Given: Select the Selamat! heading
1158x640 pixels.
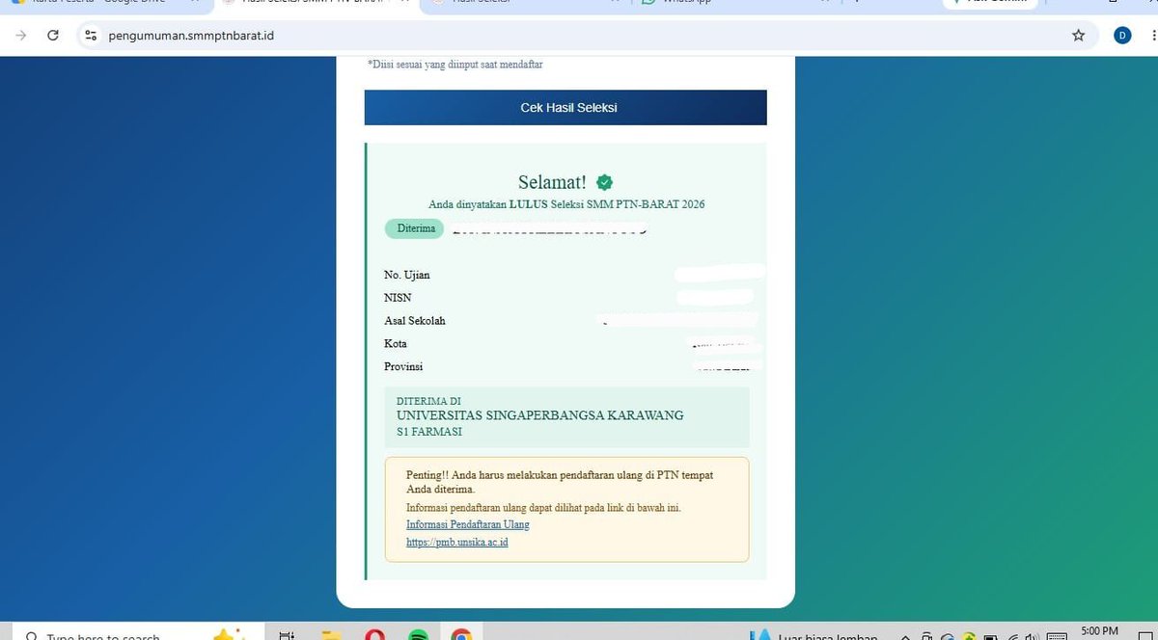Looking at the screenshot, I should (552, 182).
